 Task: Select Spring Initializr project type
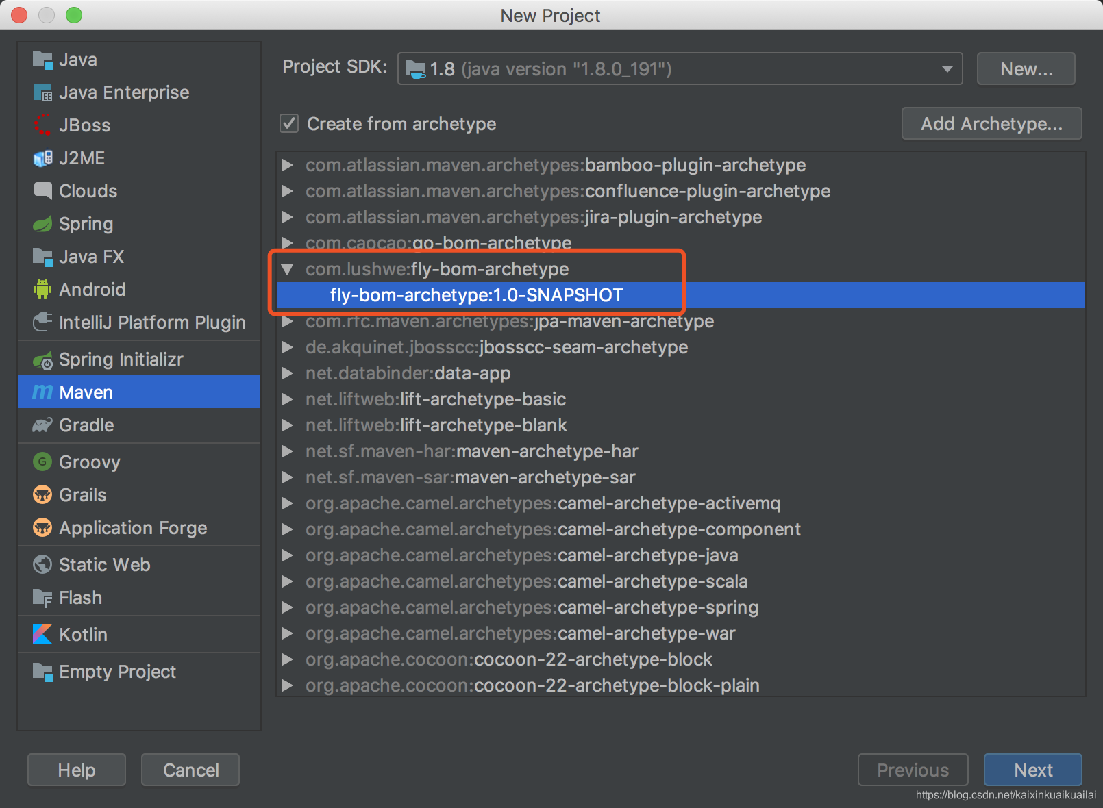[x=139, y=359]
